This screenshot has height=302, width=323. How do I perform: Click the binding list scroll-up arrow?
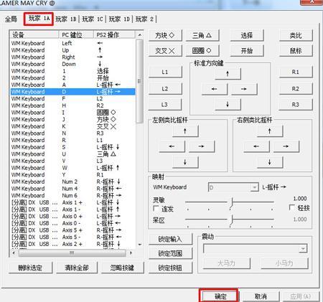coord(140,35)
